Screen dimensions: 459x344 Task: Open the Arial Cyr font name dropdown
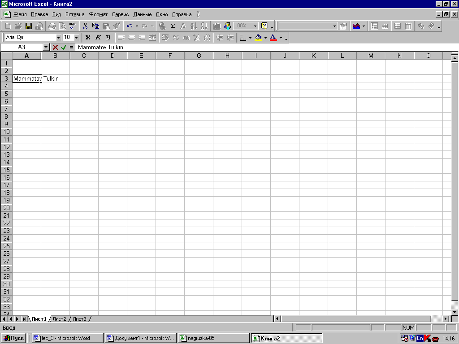(x=59, y=38)
